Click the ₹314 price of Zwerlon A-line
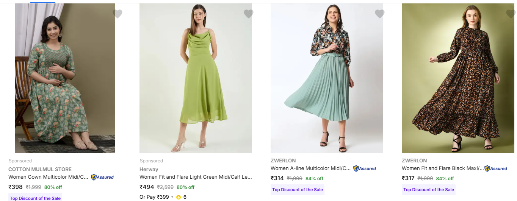The height and width of the screenshot is (201, 517). tap(277, 178)
